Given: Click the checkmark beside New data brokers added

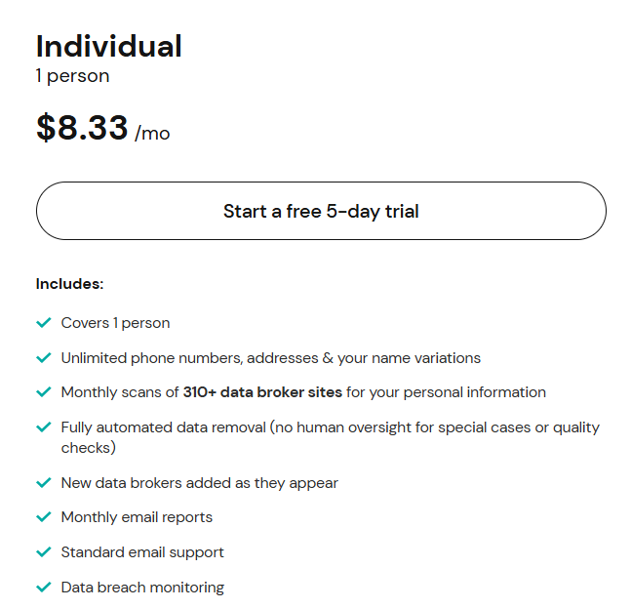Looking at the screenshot, I should 43,483.
